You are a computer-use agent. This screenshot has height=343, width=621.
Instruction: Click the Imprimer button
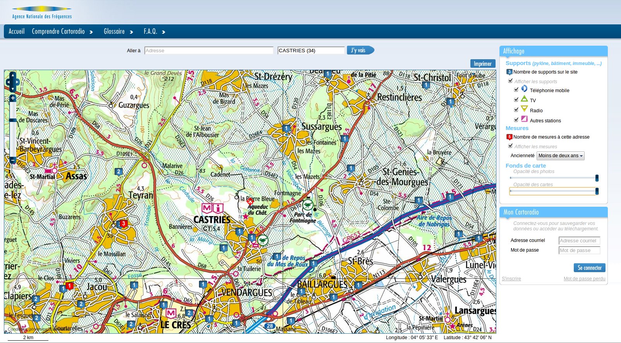[x=482, y=64]
